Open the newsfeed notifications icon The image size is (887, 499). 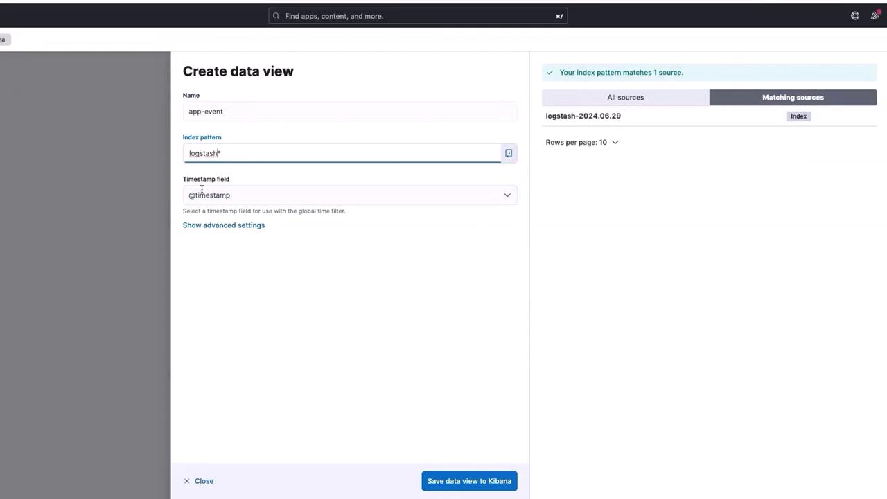click(x=875, y=16)
